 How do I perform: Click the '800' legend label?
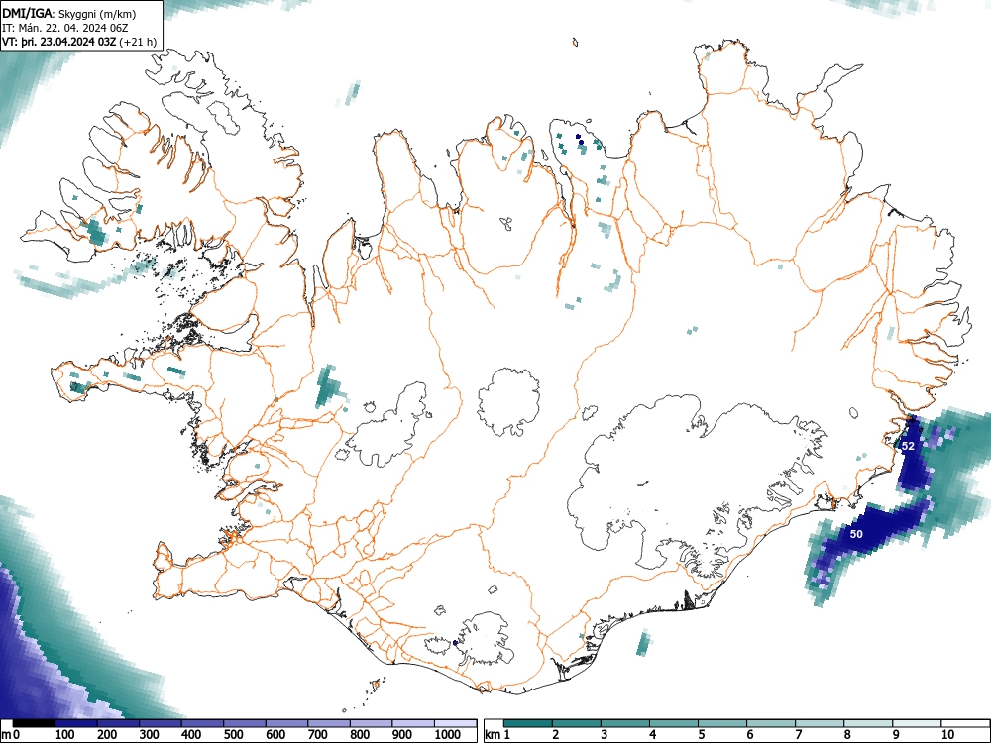[360, 735]
